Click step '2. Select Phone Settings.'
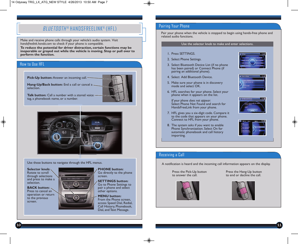Viewport: 298px width, 244px height. 184,59
